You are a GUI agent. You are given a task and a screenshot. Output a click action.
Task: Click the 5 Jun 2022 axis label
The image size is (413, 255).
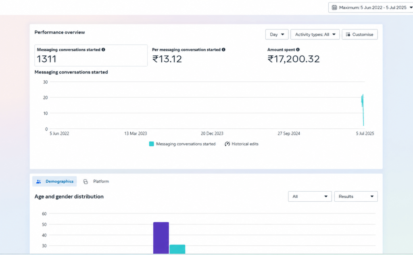coord(59,134)
